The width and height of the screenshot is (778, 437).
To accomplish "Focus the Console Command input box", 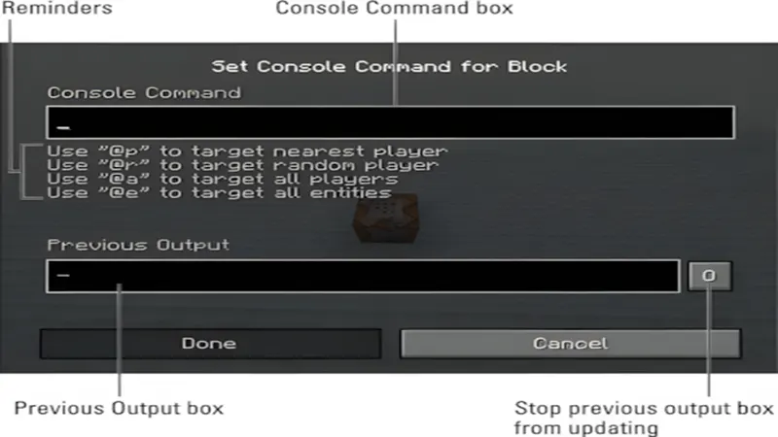I will pyautogui.click(x=391, y=122).
